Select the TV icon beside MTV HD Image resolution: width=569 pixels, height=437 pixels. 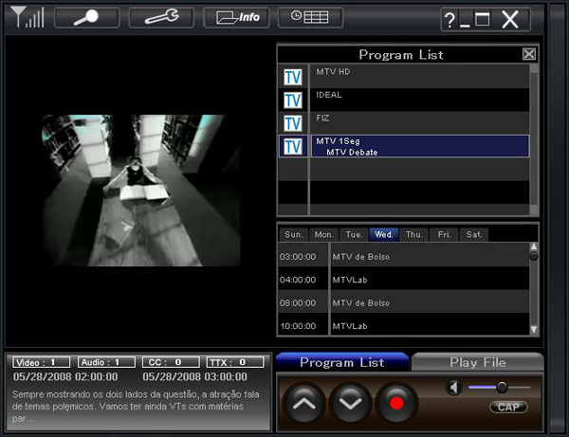click(293, 77)
